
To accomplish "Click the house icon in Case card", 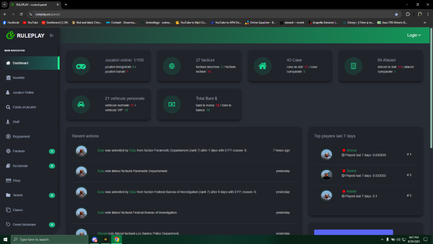I will (x=262, y=66).
